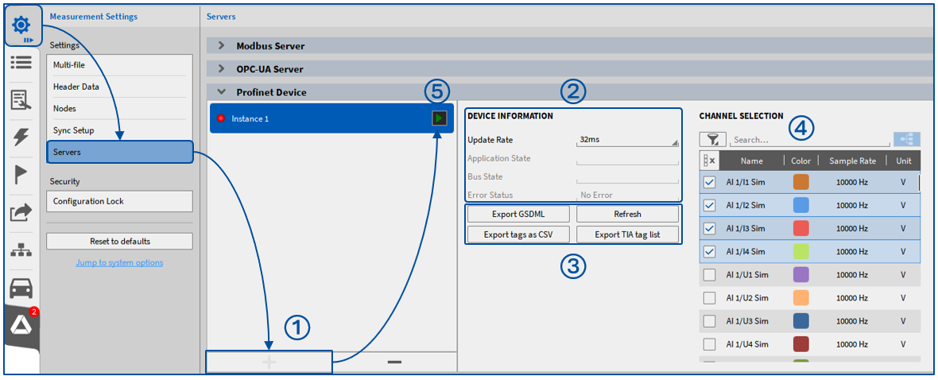The width and height of the screenshot is (938, 380).
Task: Uncheck AI 1/I4 Sim channel
Action: (x=710, y=252)
